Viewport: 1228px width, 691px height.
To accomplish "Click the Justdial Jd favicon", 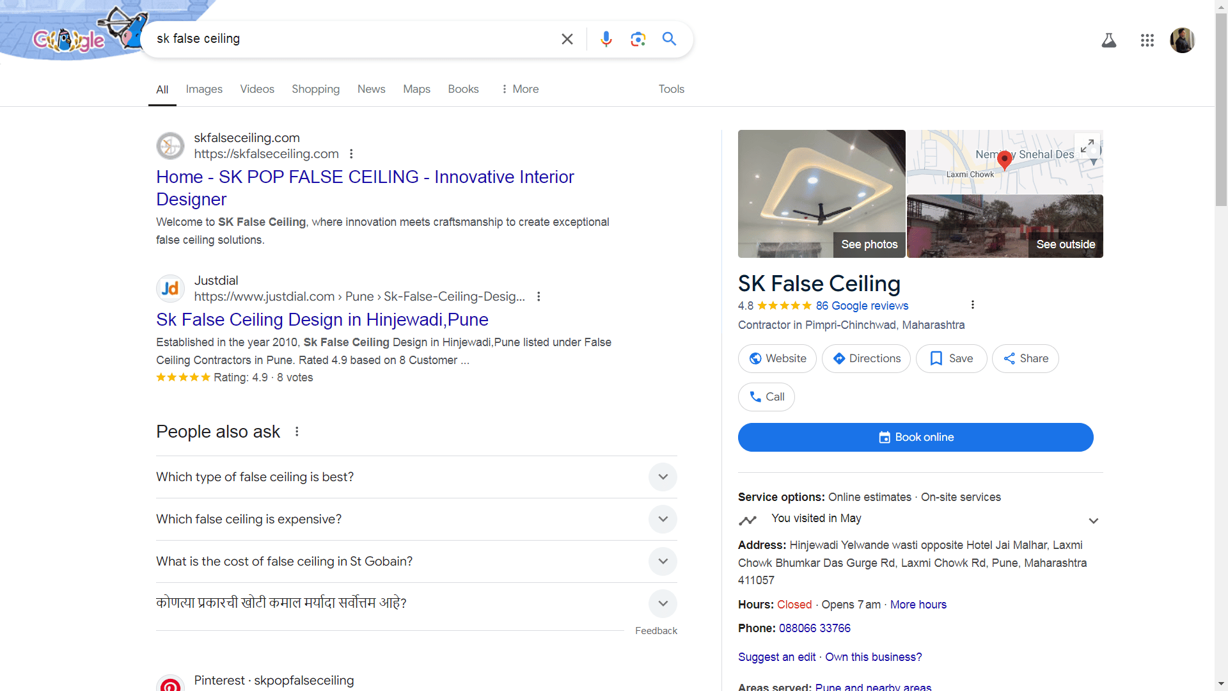I will [x=170, y=289].
